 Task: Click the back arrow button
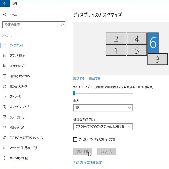click(5, 3)
